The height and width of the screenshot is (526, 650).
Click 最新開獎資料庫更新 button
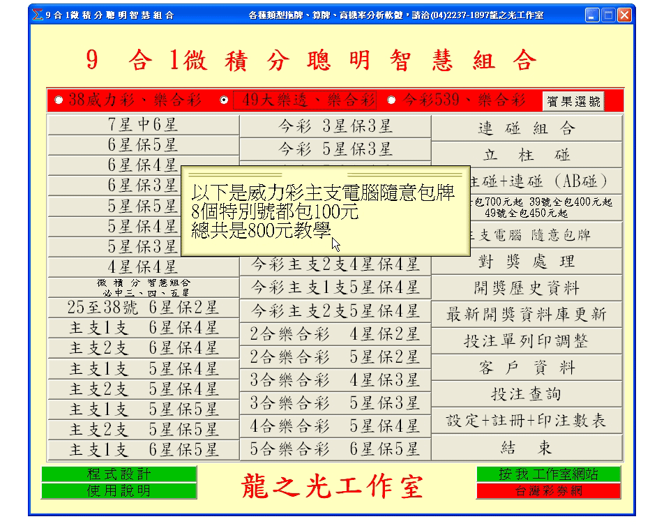pyautogui.click(x=527, y=315)
